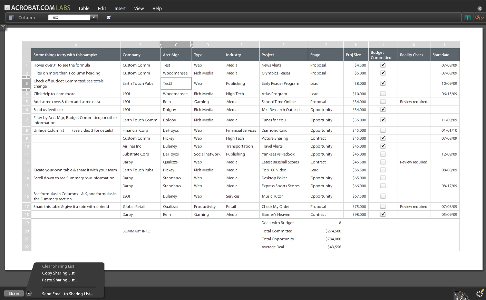Viewport: 486px width, 300px height.
Task: Click the orange spectacles preview icon
Action: coord(479,17)
